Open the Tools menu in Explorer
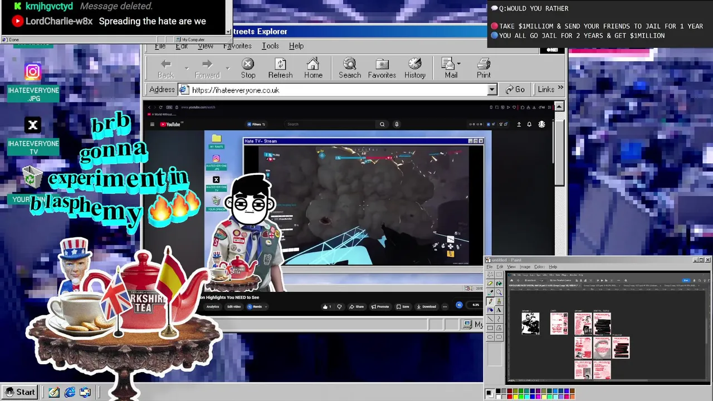The width and height of the screenshot is (713, 401). [x=270, y=46]
